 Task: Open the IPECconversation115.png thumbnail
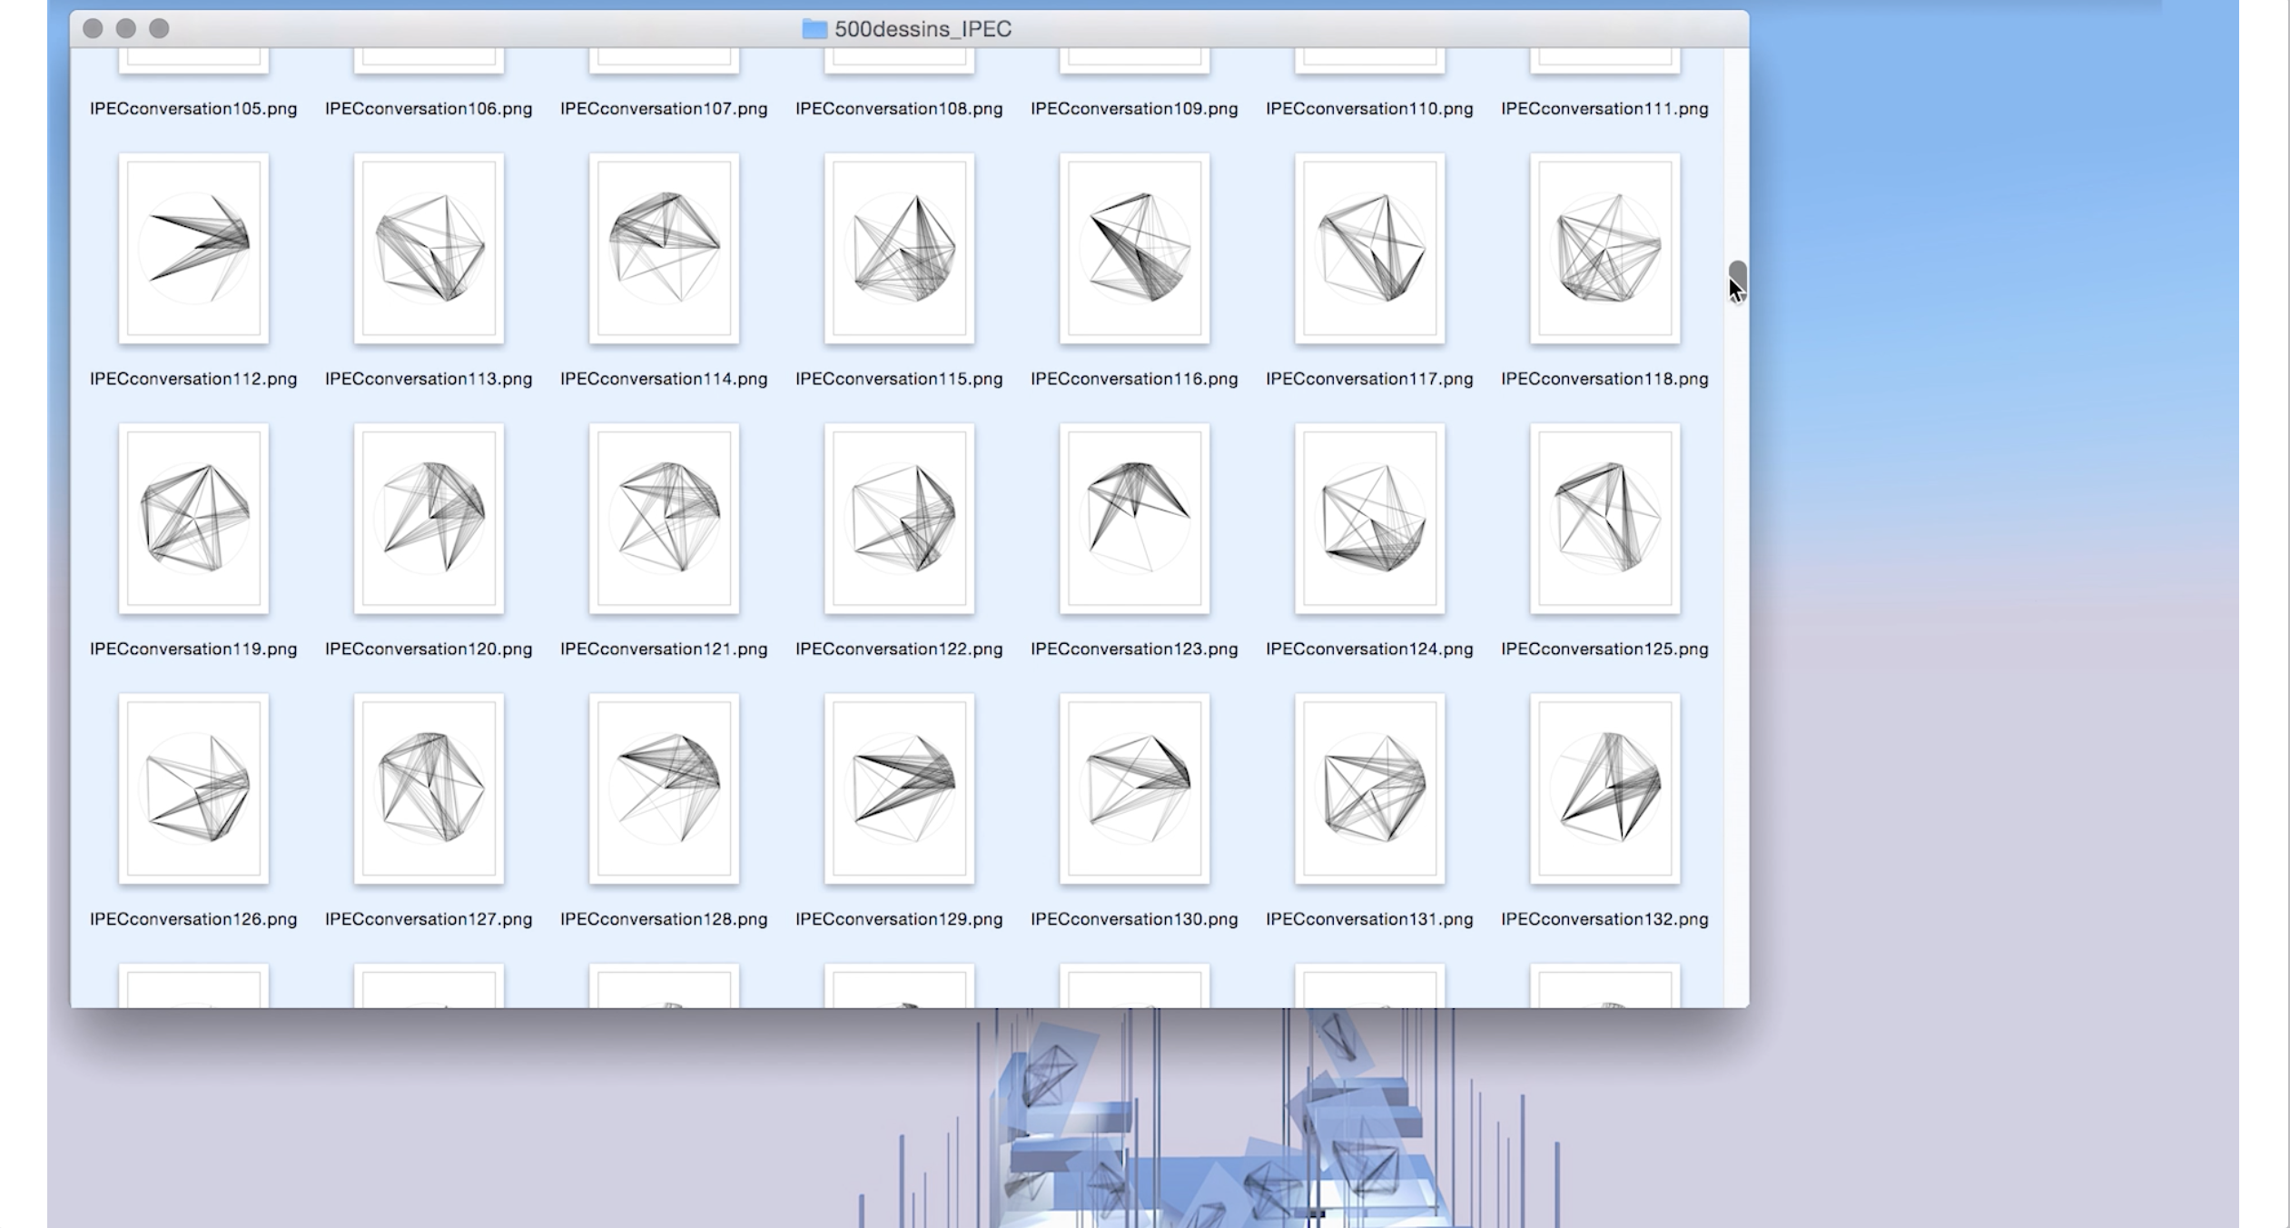point(899,248)
